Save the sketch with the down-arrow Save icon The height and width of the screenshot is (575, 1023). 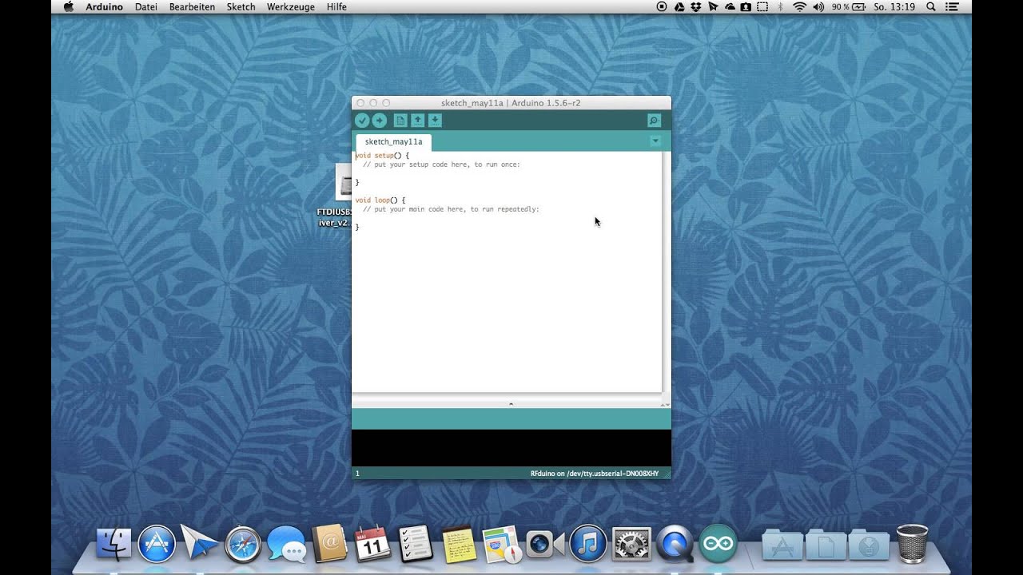click(x=435, y=121)
